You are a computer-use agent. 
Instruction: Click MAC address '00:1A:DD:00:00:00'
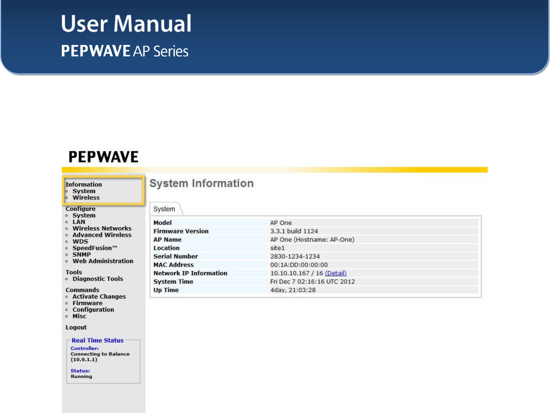click(299, 265)
